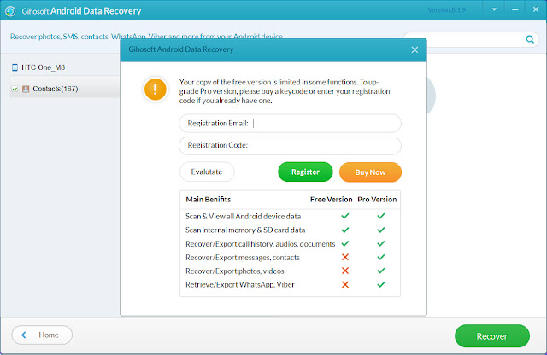The height and width of the screenshot is (355, 547).
Task: Click Pro Version checkmark for Scan internal memory
Action: point(381,230)
